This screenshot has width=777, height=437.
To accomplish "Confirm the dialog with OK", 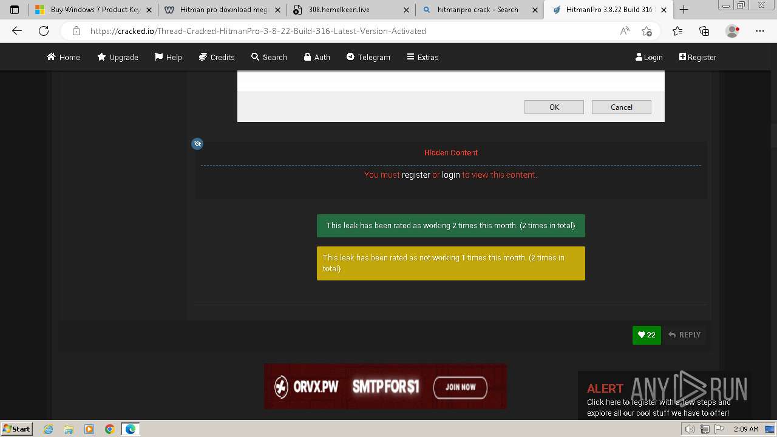I will (x=554, y=107).
